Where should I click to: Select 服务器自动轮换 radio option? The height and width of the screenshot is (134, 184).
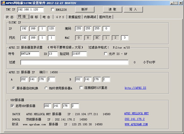[14, 88]
